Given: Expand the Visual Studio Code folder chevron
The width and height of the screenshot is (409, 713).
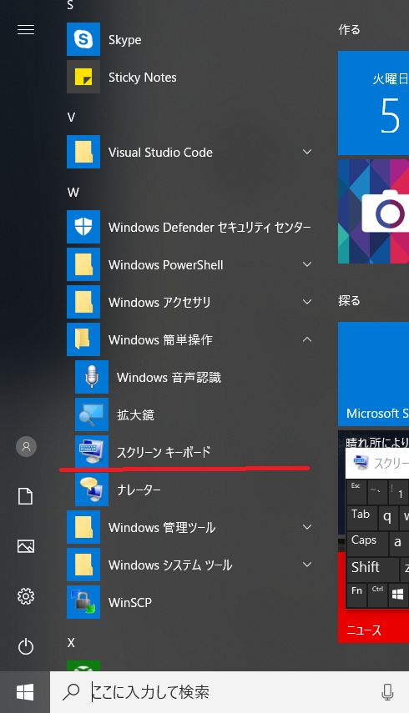Looking at the screenshot, I should click(x=307, y=152).
